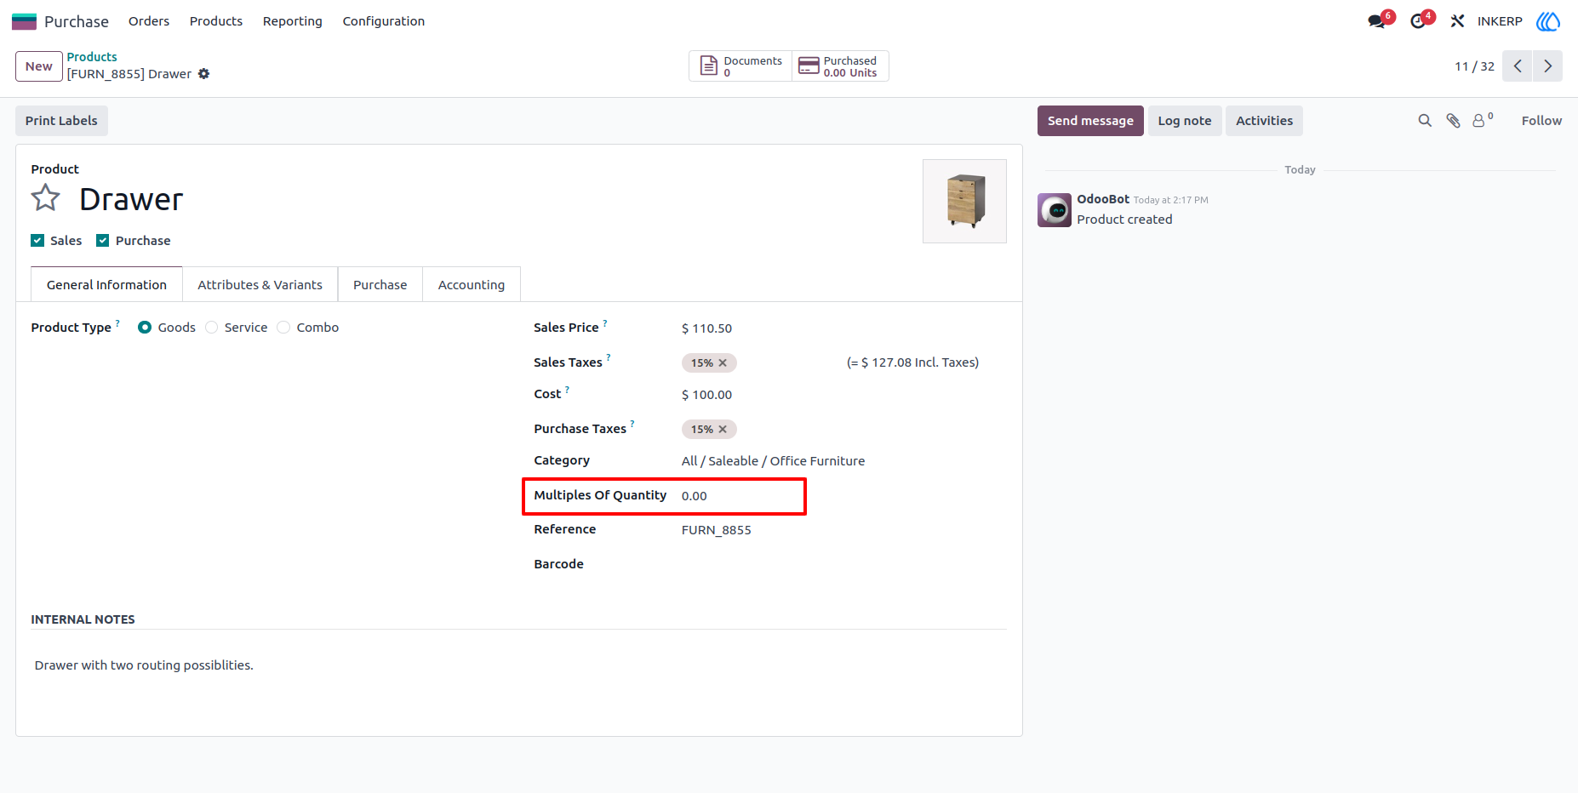The width and height of the screenshot is (1578, 793).
Task: Select the Goods product type
Action: [145, 328]
